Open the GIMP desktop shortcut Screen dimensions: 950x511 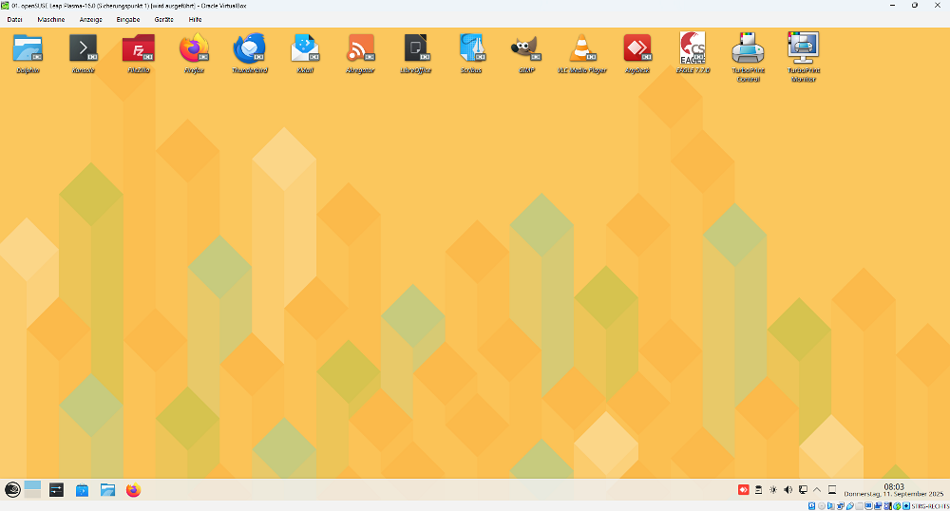pos(526,48)
